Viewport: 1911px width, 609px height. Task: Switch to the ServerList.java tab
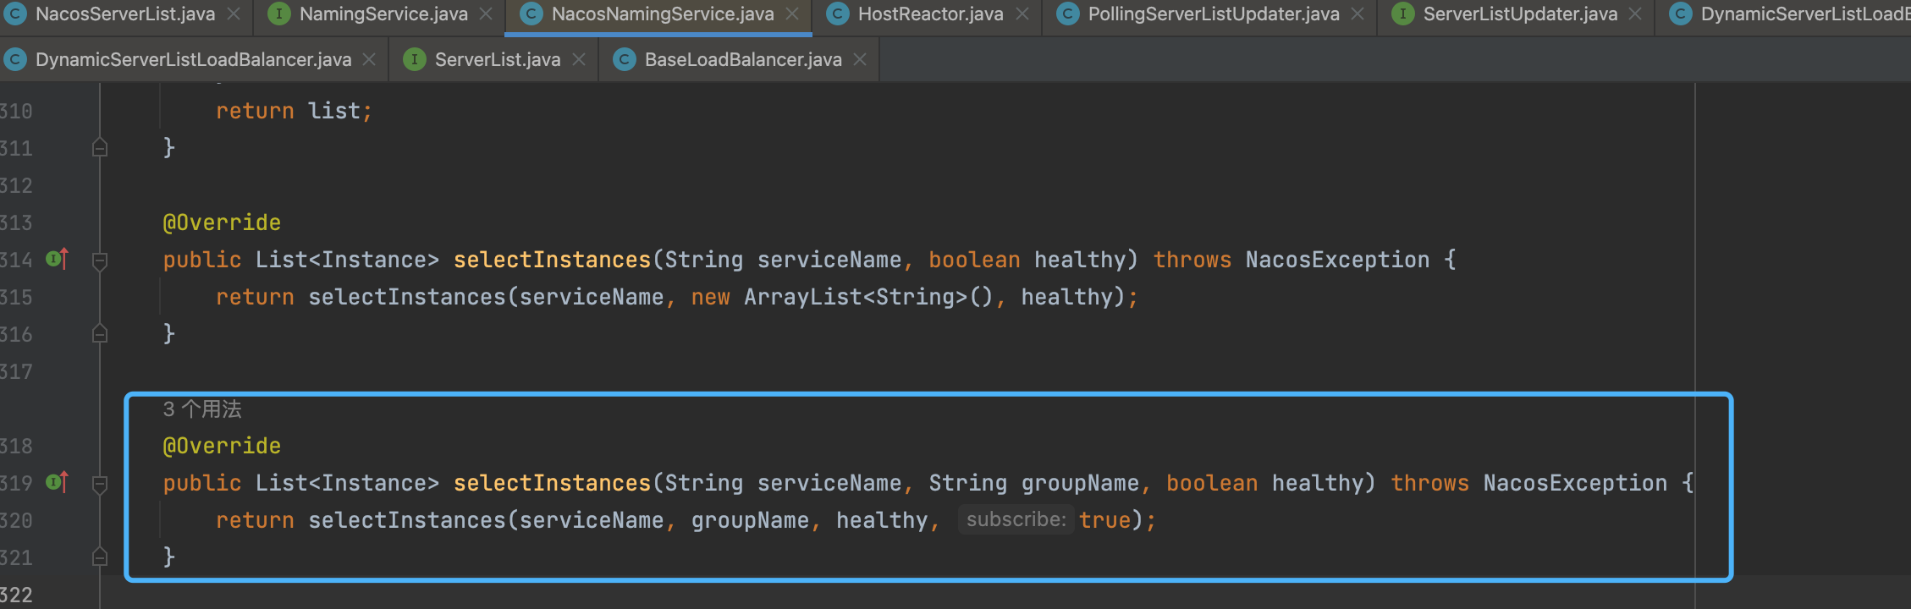coord(498,59)
